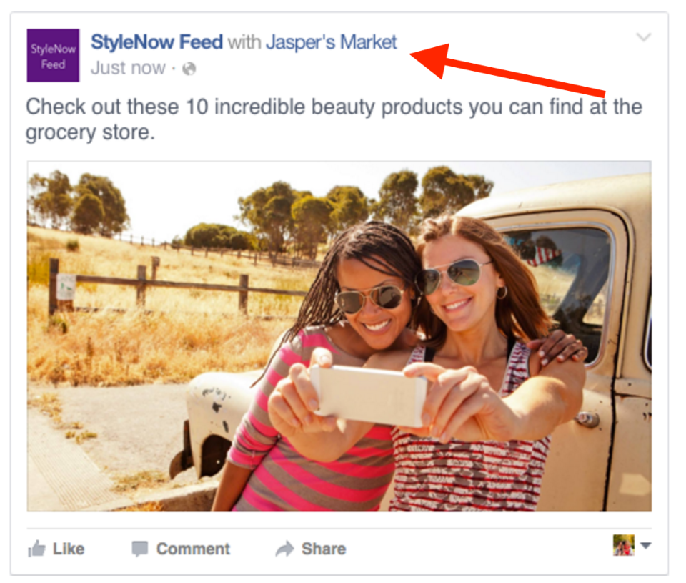Image resolution: width=686 pixels, height=583 pixels.
Task: Open the post options chevron menu
Action: pyautogui.click(x=644, y=37)
